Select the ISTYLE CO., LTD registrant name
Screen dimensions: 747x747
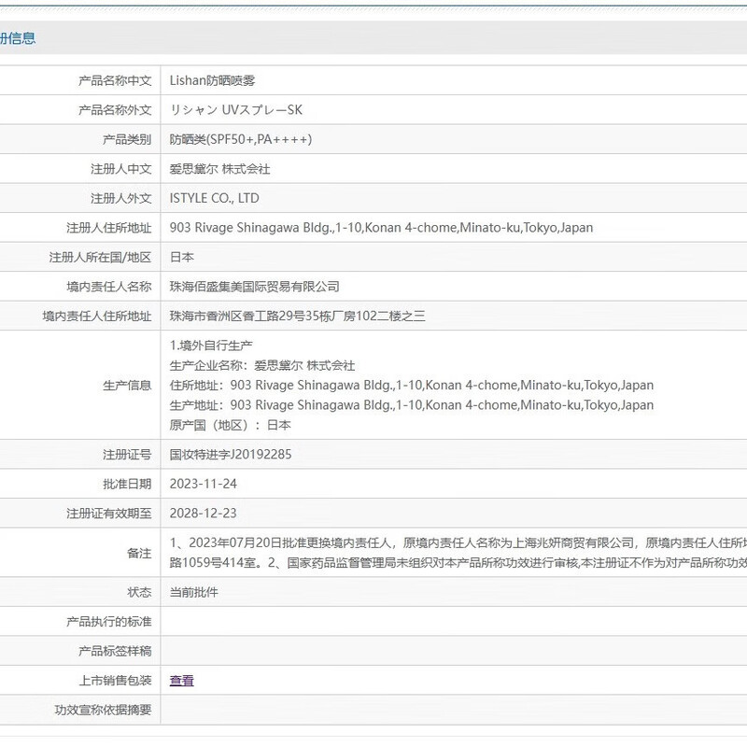pos(214,198)
